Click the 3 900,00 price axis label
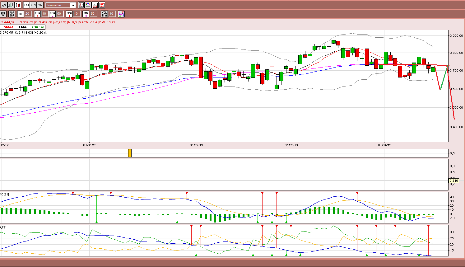This screenshot has height=267, width=465. pyautogui.click(x=456, y=36)
